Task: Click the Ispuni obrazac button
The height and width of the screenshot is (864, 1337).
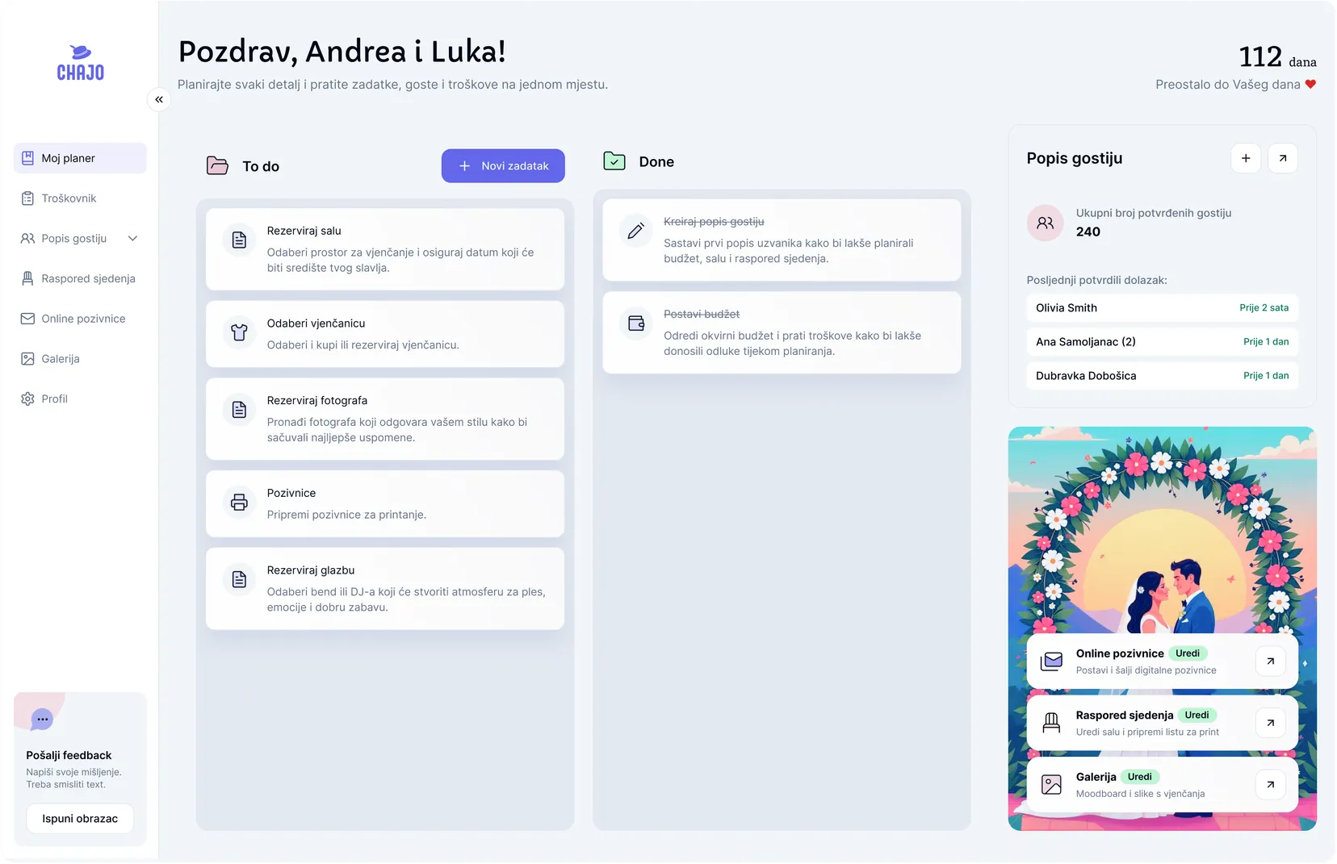Action: pyautogui.click(x=80, y=819)
